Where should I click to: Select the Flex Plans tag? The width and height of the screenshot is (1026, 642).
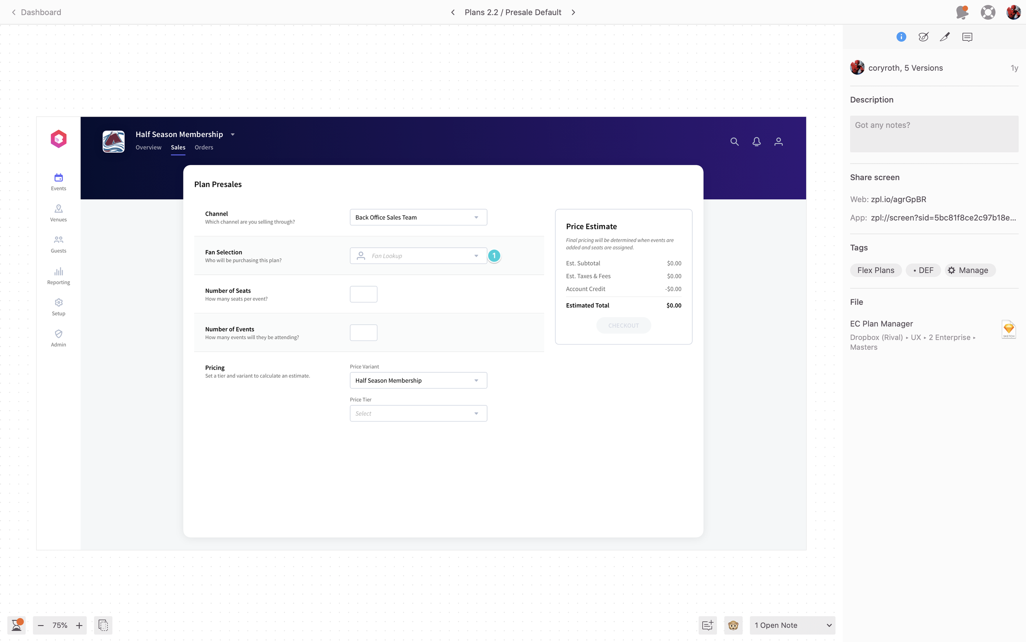(x=875, y=270)
